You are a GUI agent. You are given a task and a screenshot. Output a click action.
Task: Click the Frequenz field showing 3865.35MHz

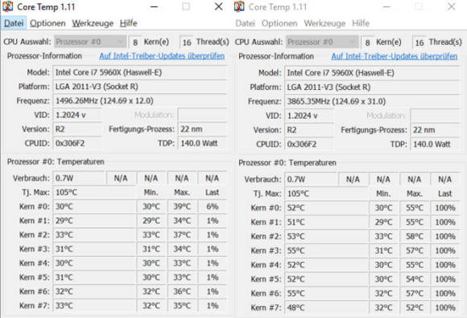(372, 101)
